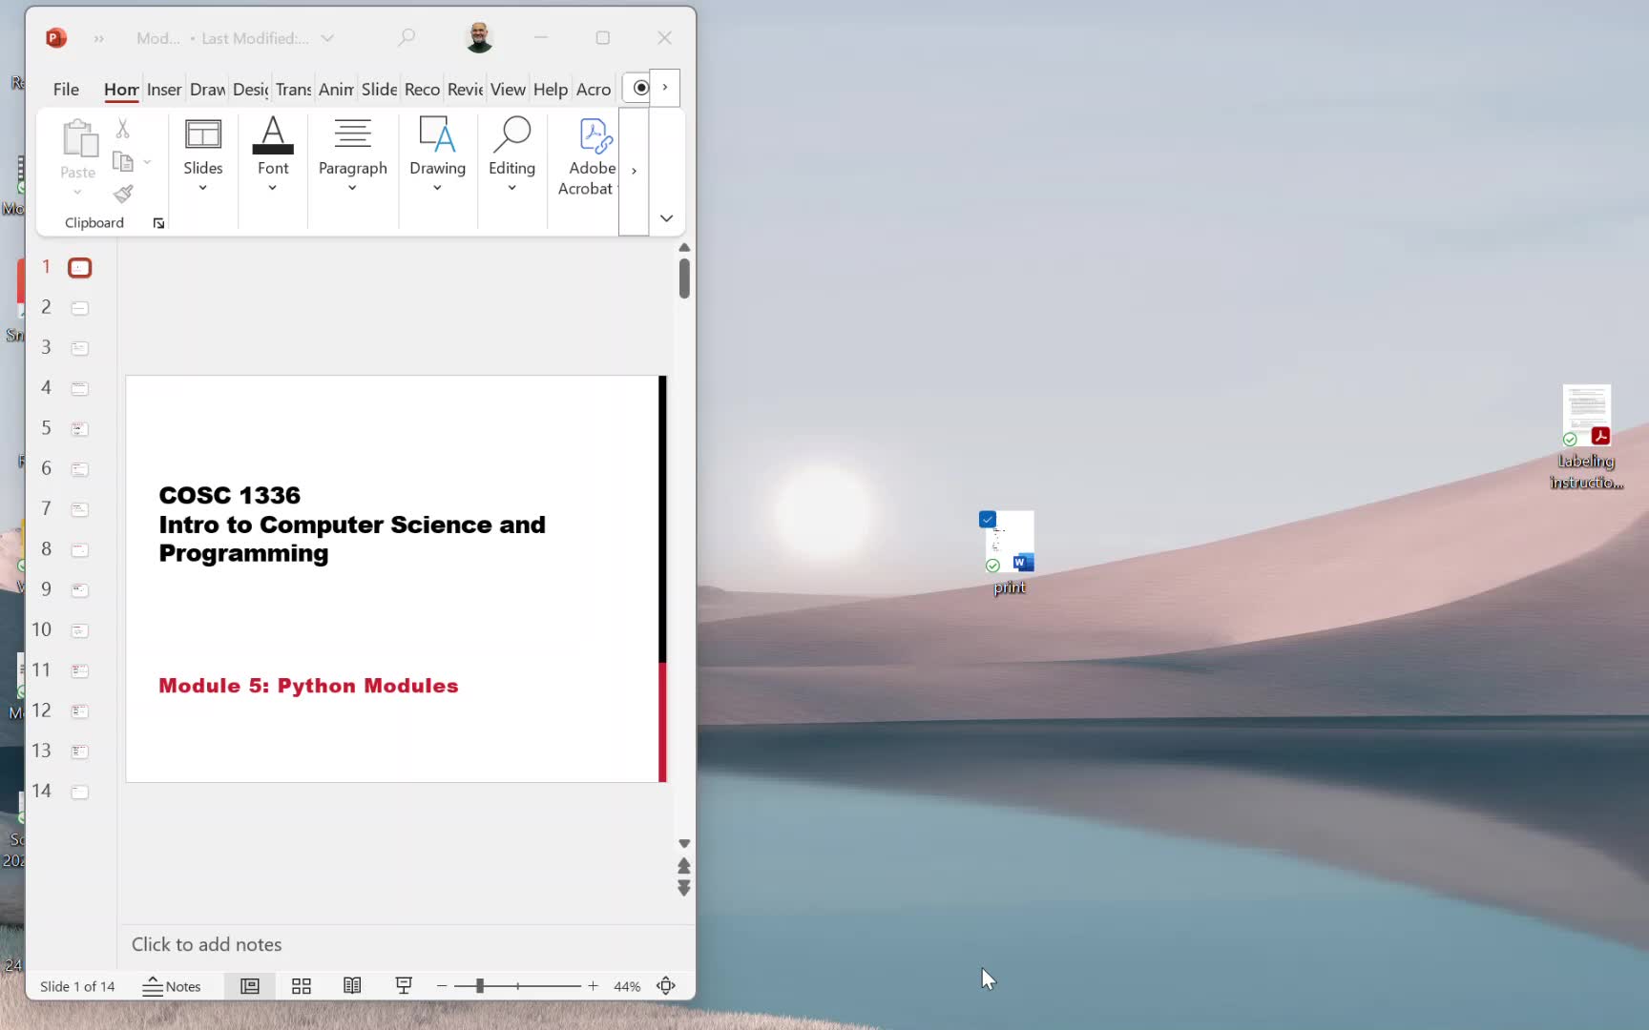Click the Cut scissors icon

(x=122, y=129)
